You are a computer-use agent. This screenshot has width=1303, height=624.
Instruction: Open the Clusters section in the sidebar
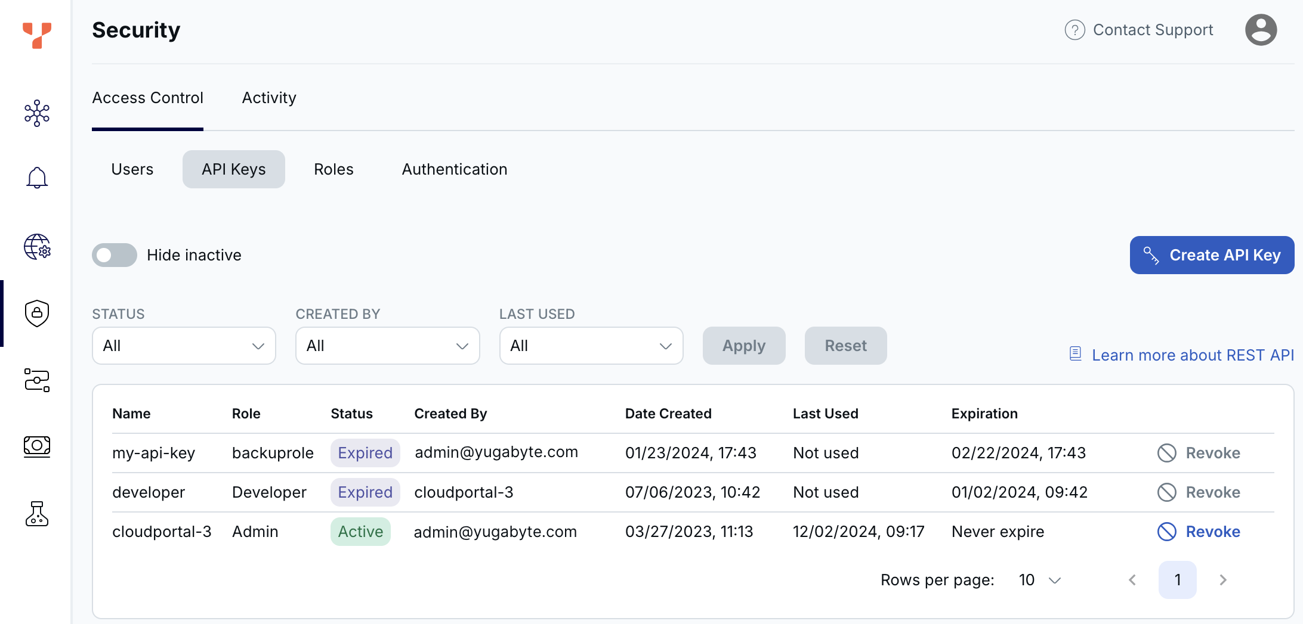click(x=36, y=113)
